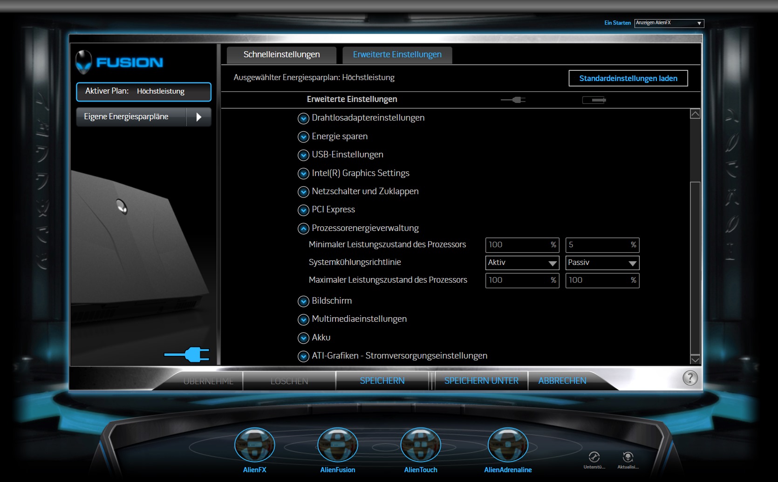The width and height of the screenshot is (778, 482).
Task: Click Ausgewählter Energiesparplan: Höchstleistung text
Action: pyautogui.click(x=314, y=78)
